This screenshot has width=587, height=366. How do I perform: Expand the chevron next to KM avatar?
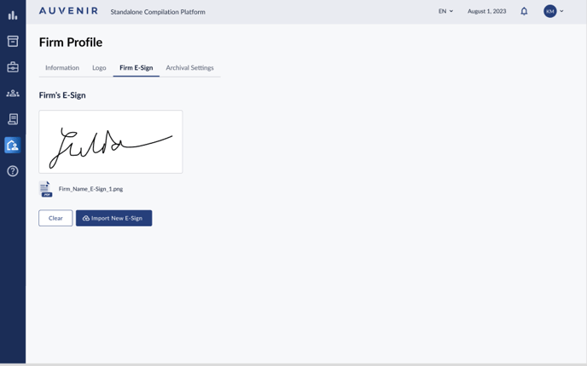pos(561,11)
